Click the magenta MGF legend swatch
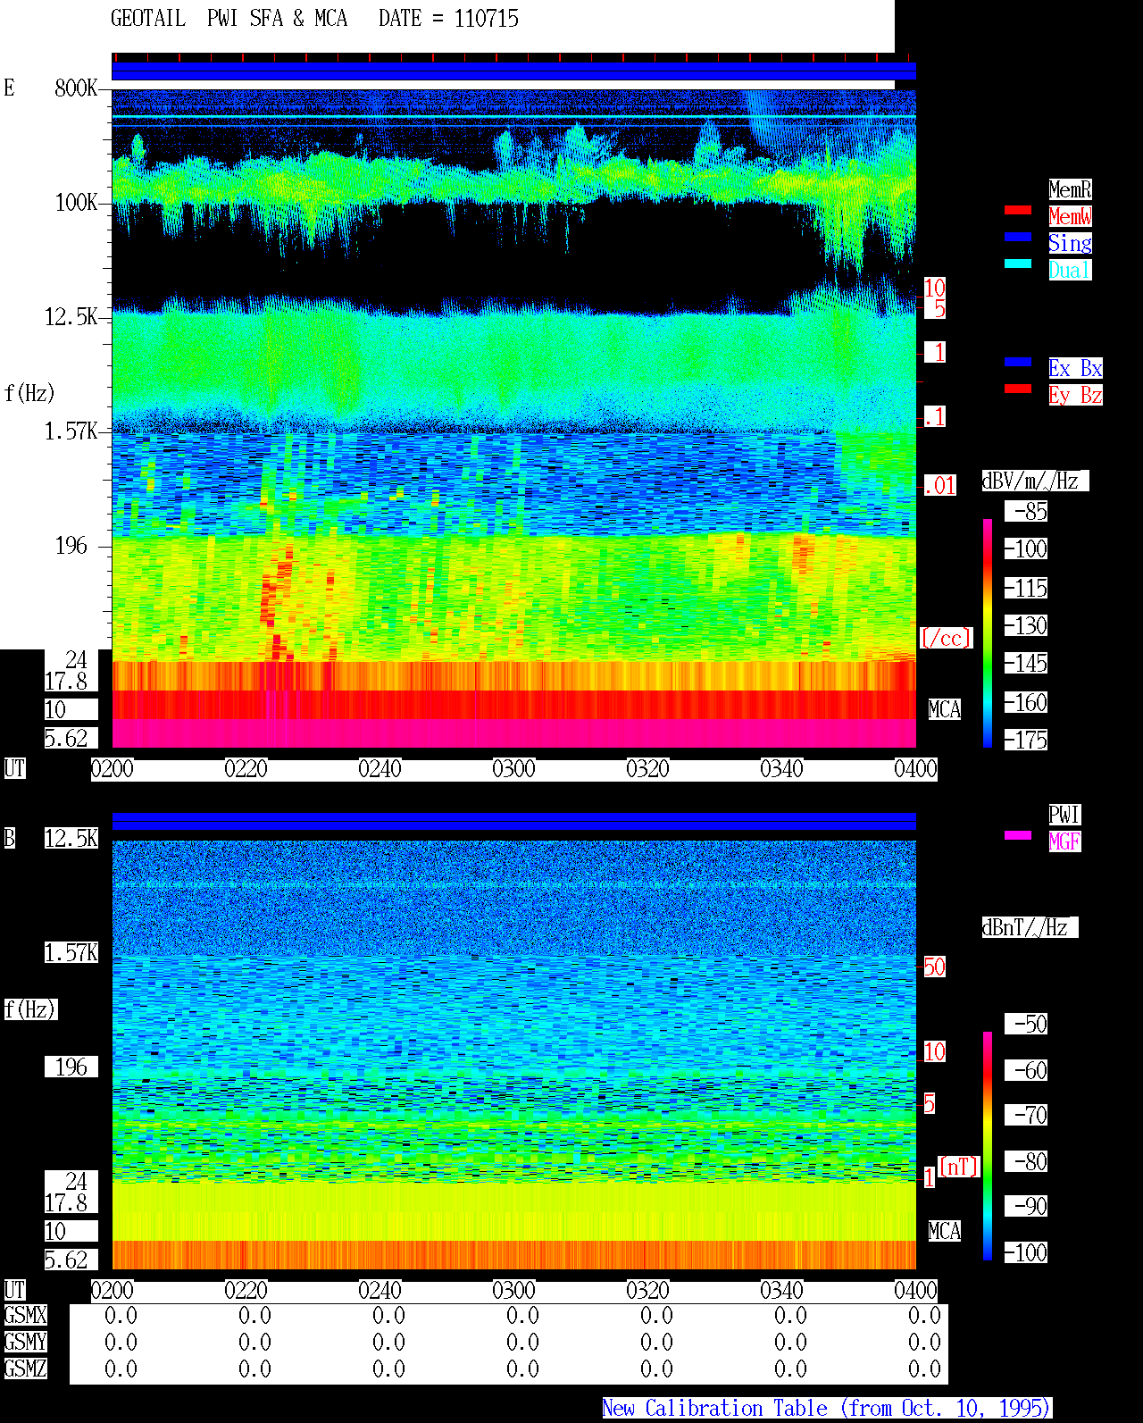The image size is (1143, 1423). (x=1018, y=835)
